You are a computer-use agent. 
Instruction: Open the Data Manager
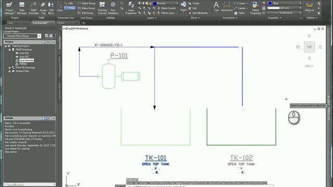point(22,8)
